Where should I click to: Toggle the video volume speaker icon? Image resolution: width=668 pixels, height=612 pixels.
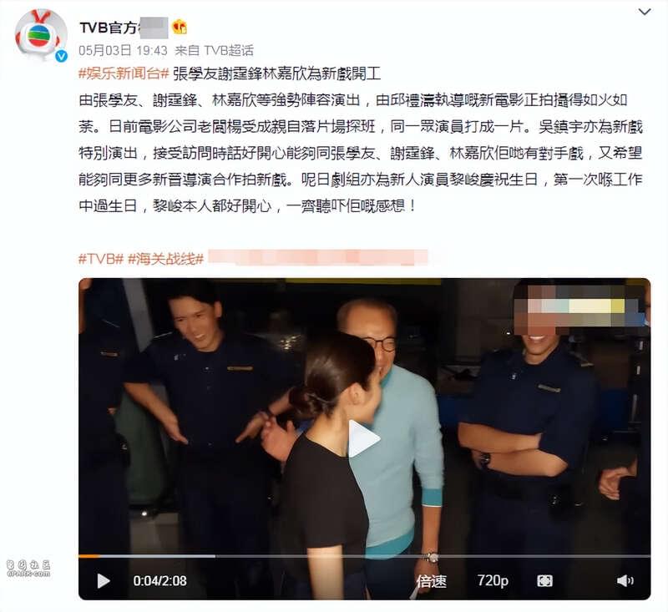click(x=625, y=580)
